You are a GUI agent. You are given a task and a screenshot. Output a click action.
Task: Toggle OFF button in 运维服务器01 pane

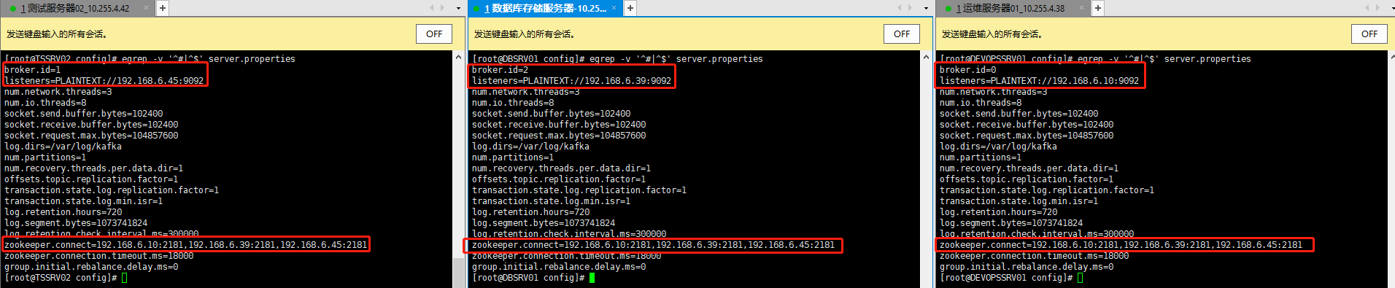click(x=1369, y=34)
